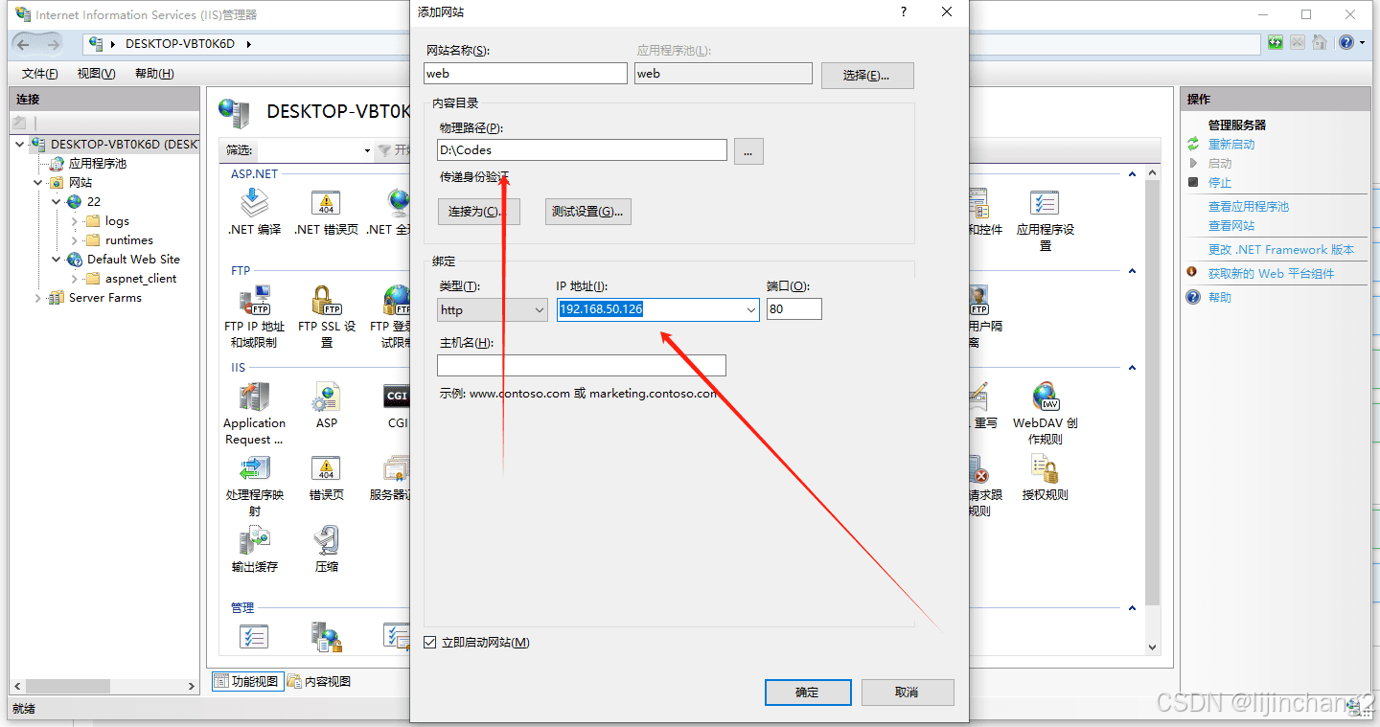Open the 文件(F) menu
This screenshot has width=1380, height=727.
pos(39,74)
